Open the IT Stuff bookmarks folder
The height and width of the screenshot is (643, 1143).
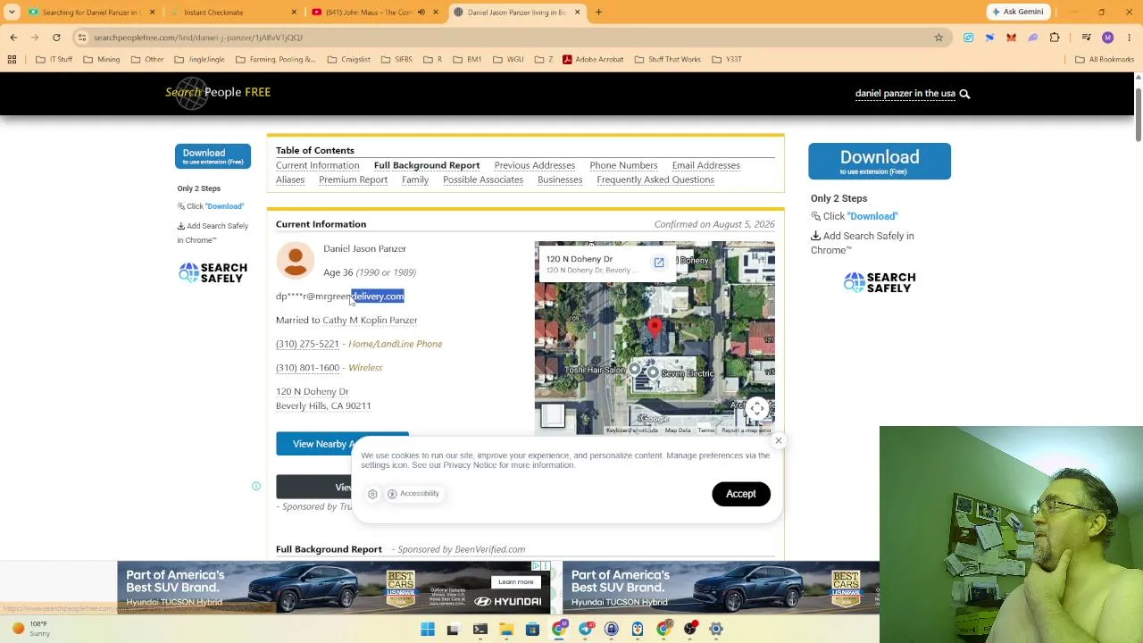tap(54, 60)
